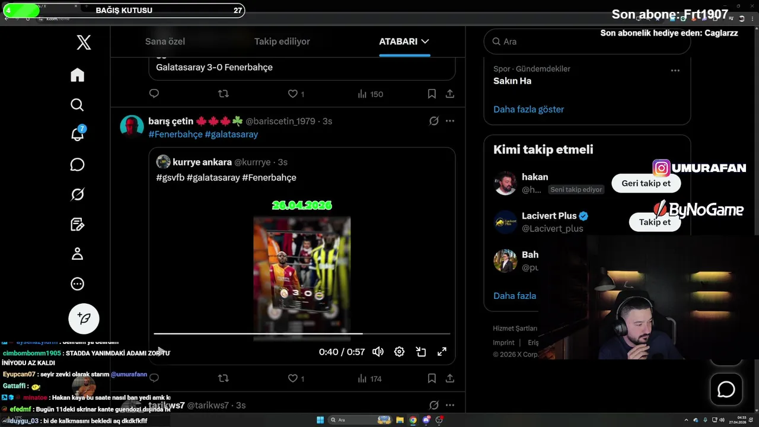
Task: Open the Profile person icon
Action: click(78, 254)
